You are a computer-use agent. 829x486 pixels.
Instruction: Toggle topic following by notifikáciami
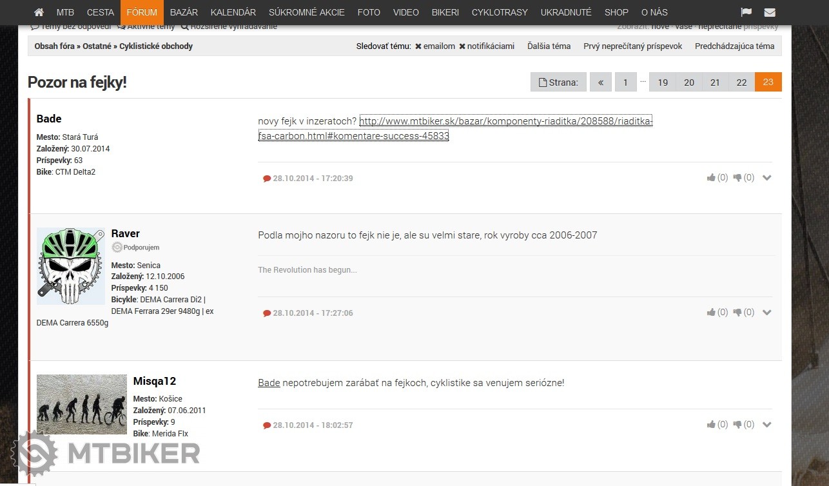(x=487, y=46)
